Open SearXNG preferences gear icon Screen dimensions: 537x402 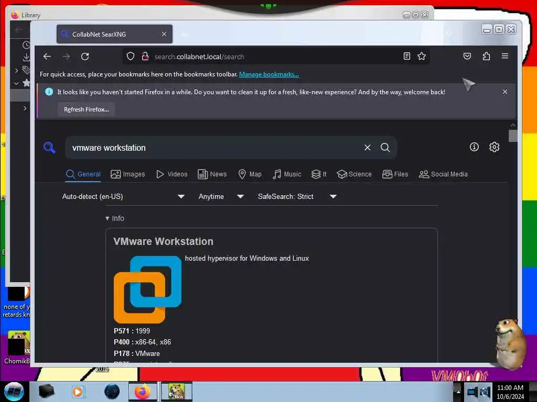(494, 147)
